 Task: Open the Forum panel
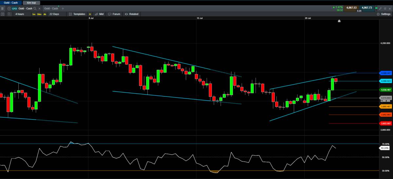114,14
